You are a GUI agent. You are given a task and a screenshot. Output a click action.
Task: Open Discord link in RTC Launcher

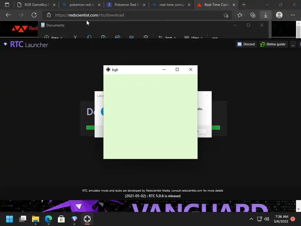tap(246, 44)
